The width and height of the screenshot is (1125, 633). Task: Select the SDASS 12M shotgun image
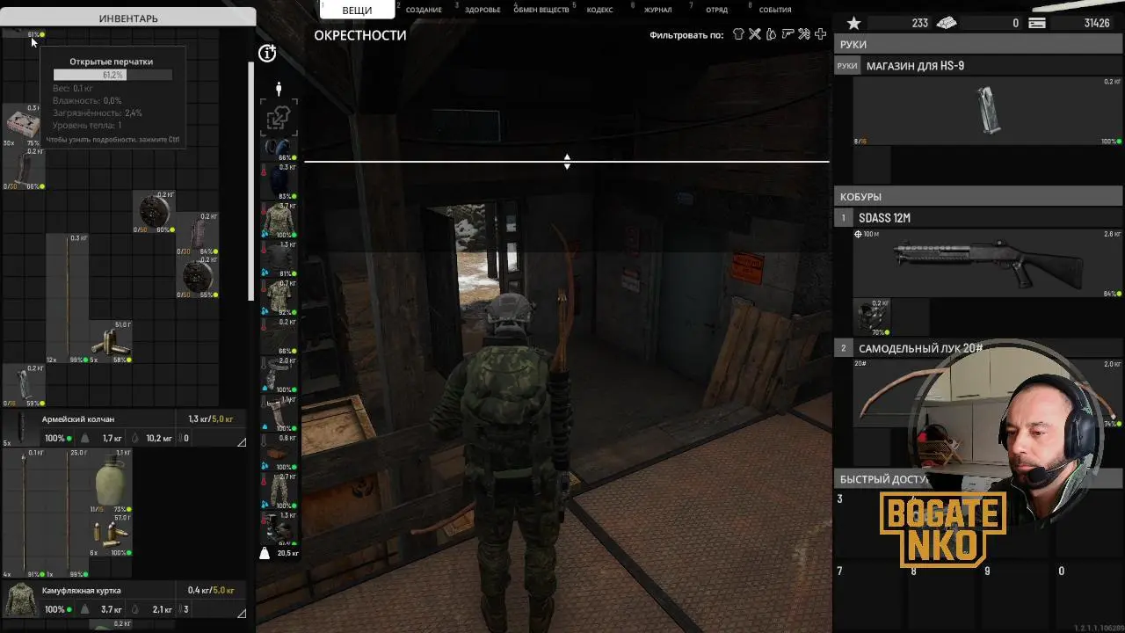pos(989,263)
